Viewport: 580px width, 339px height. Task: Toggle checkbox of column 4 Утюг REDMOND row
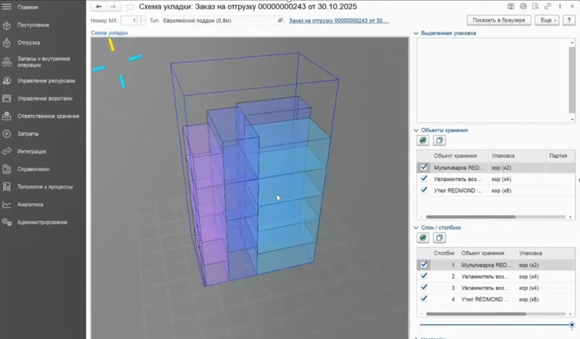[x=424, y=299]
